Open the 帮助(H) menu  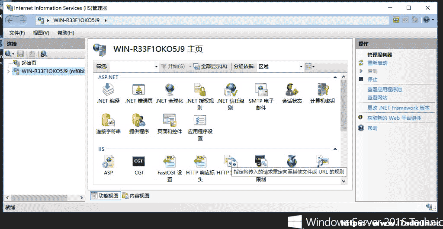point(66,33)
